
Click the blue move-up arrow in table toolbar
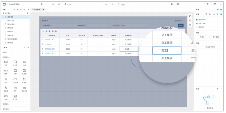46,31
